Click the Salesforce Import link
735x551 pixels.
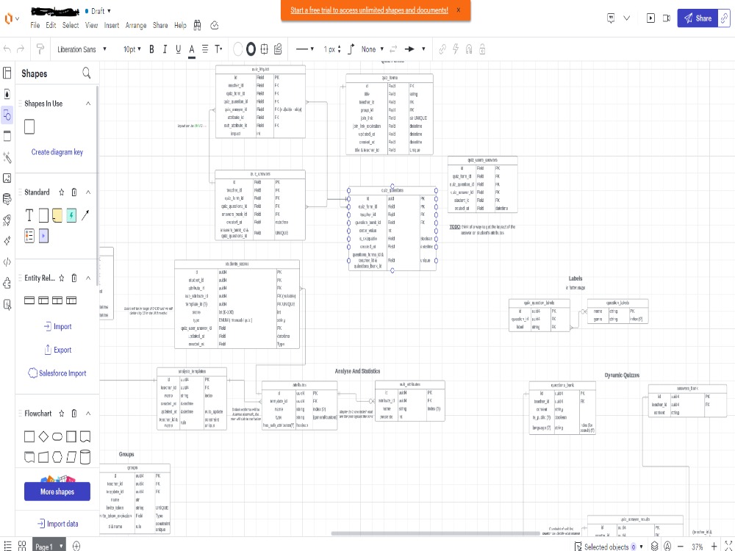coord(57,373)
